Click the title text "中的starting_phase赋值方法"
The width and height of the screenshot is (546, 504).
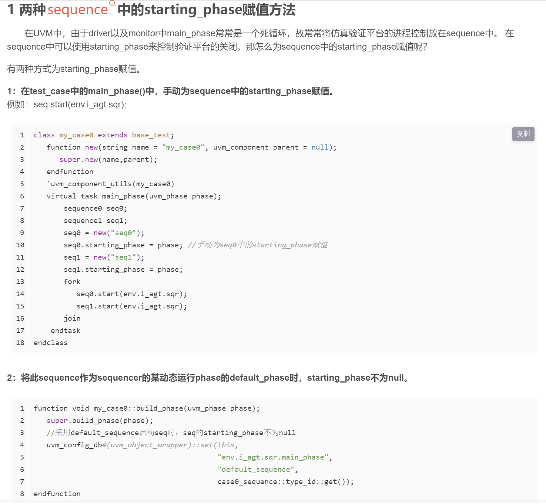[207, 10]
